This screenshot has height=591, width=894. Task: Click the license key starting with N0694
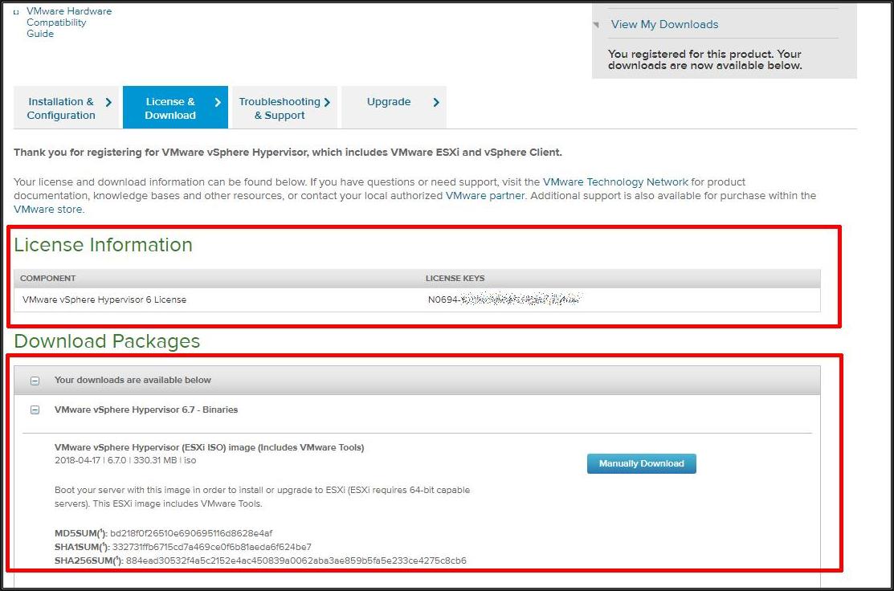click(504, 300)
